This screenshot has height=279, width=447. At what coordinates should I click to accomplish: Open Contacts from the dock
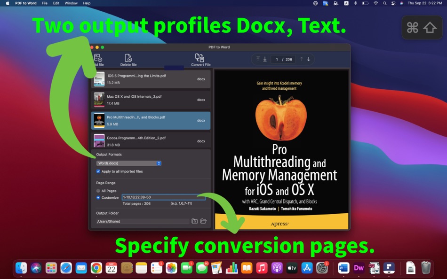coord(127,268)
